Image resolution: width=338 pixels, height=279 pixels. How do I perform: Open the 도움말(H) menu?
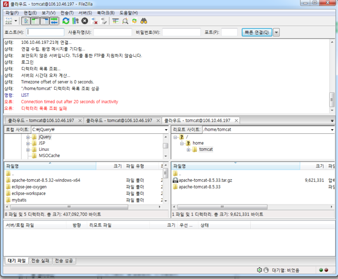coord(129,13)
